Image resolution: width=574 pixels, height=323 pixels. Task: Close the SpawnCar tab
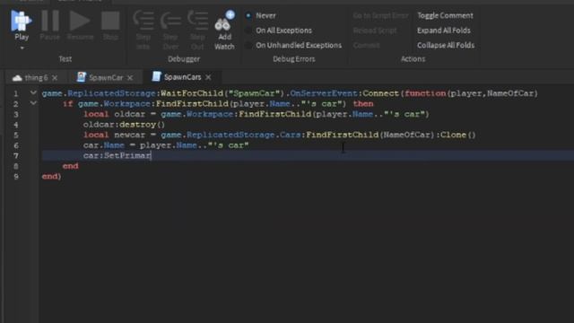coord(130,78)
